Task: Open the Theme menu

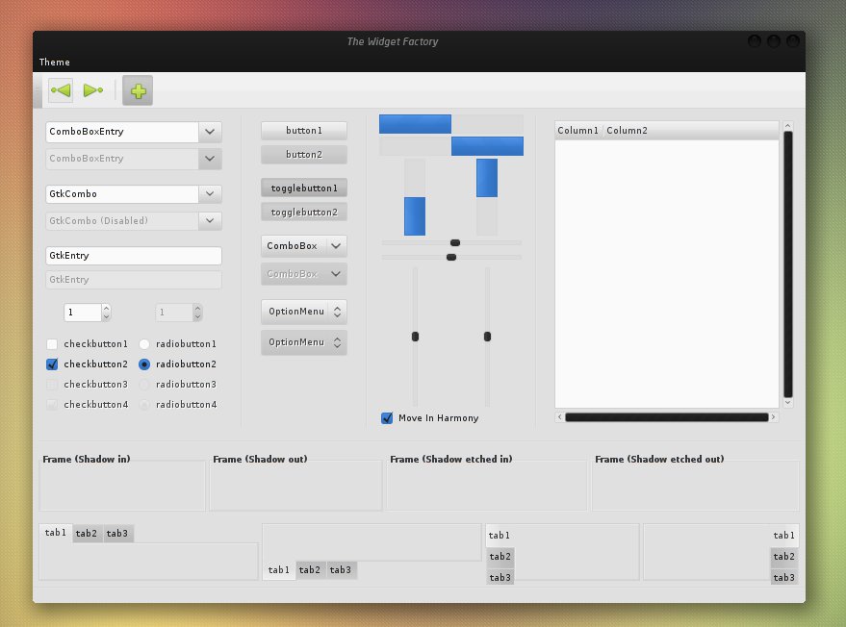Action: (55, 62)
